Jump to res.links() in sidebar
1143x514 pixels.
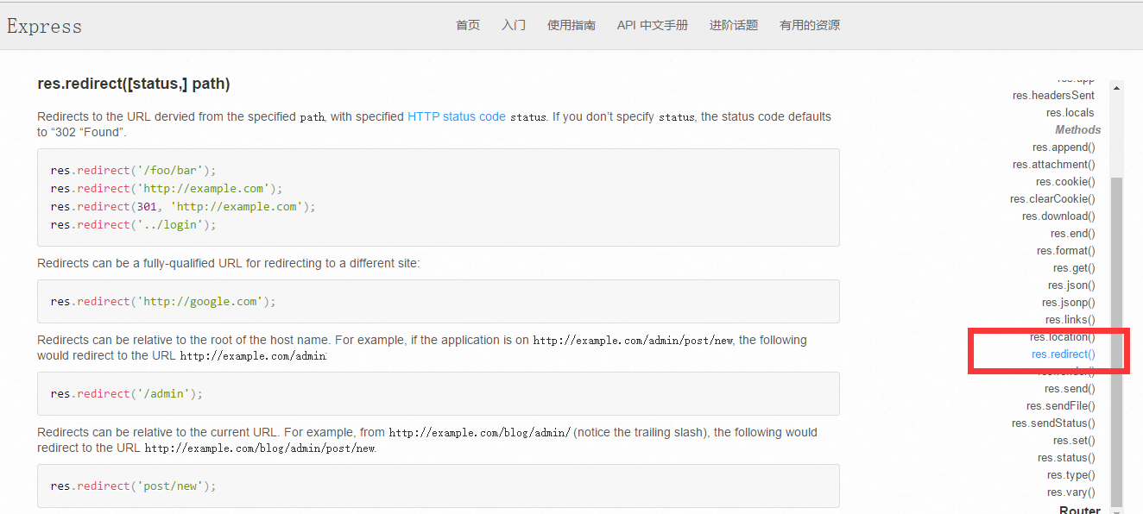(x=1070, y=320)
